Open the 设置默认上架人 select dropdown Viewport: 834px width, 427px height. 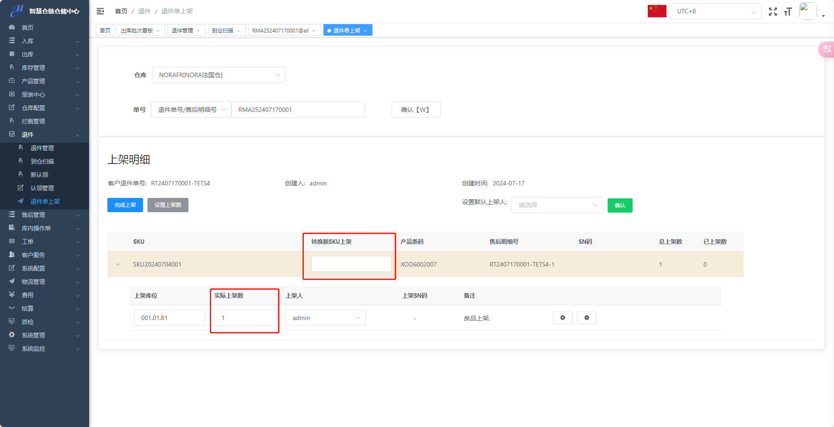tap(557, 205)
